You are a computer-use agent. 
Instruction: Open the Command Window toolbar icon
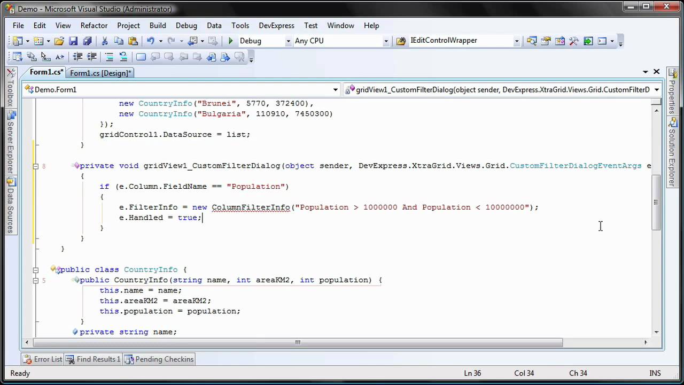602,41
